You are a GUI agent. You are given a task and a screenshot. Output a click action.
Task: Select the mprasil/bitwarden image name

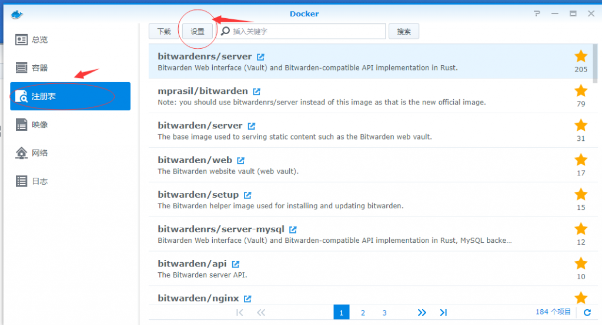pos(203,91)
